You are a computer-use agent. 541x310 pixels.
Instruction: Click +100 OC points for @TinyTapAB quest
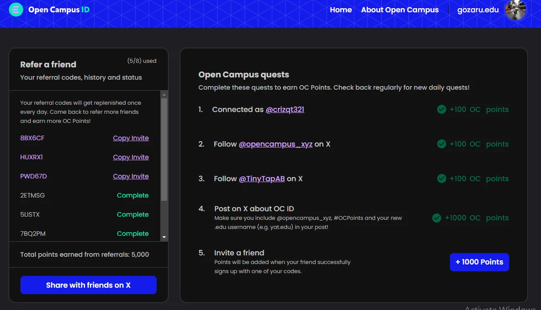click(479, 178)
